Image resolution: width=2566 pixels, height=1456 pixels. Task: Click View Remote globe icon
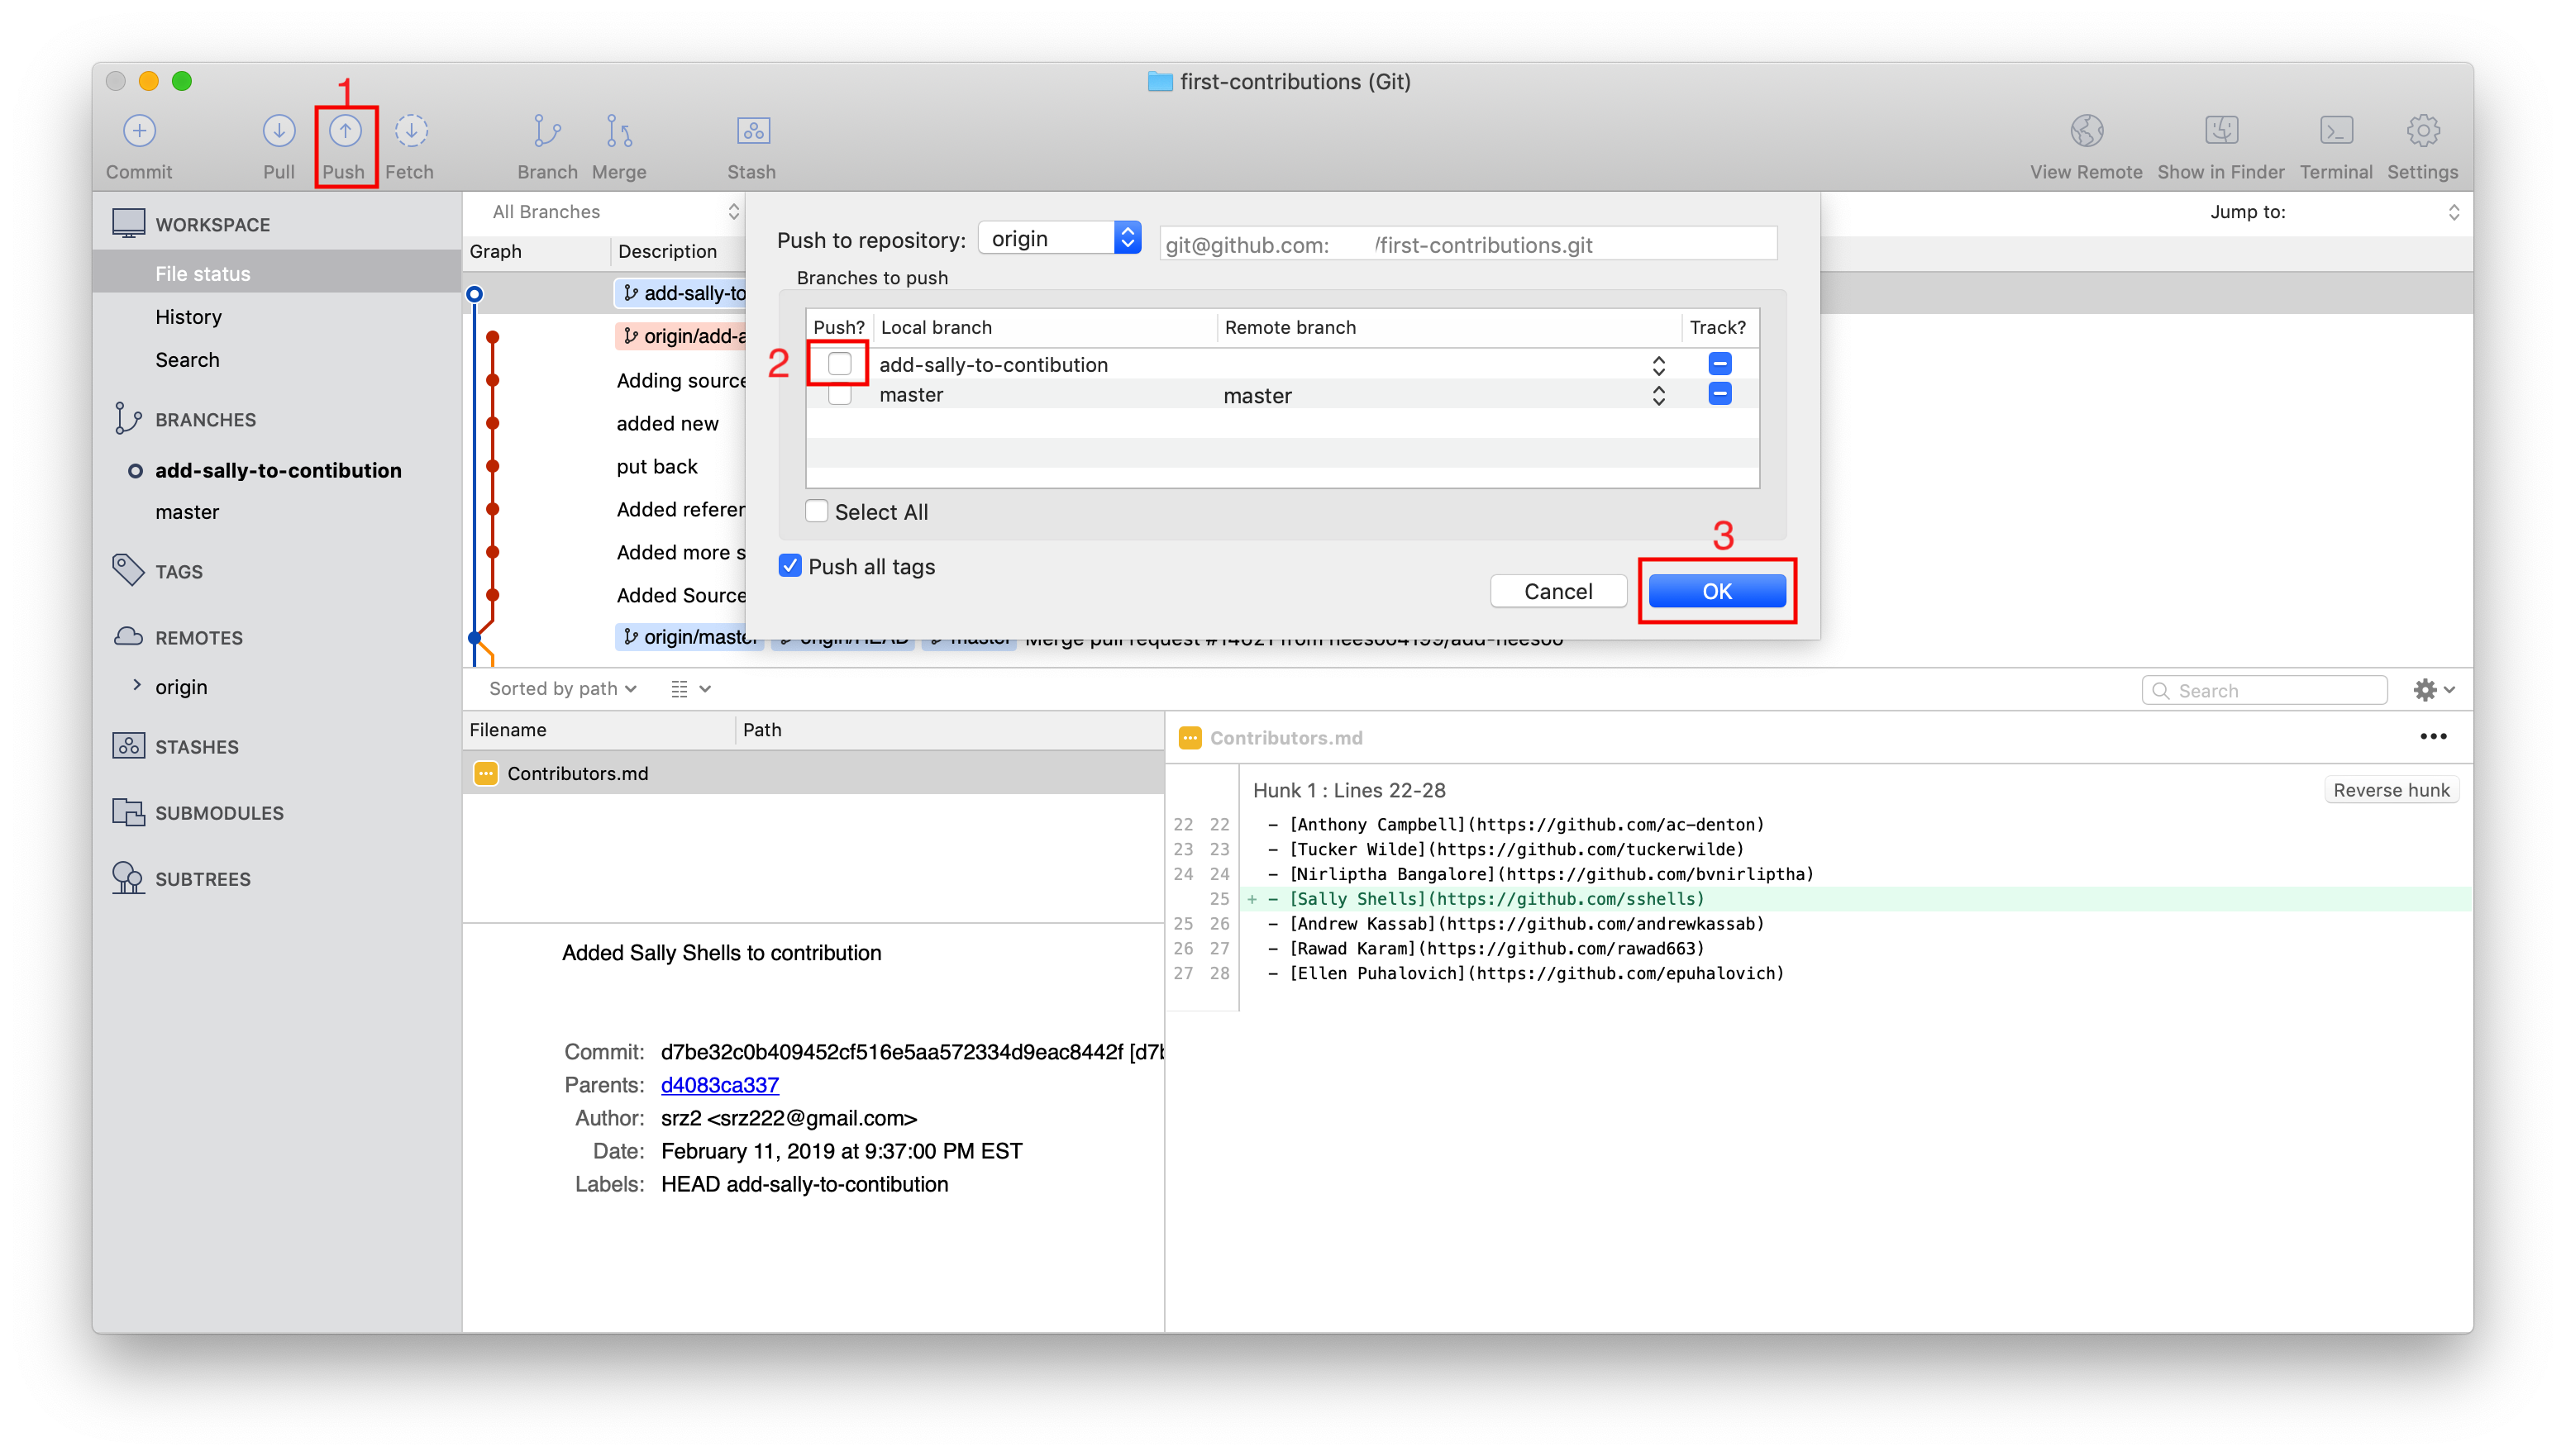click(2086, 131)
